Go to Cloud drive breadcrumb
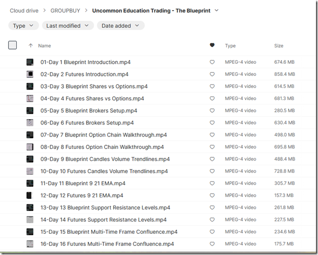The image size is (318, 255). (x=24, y=11)
